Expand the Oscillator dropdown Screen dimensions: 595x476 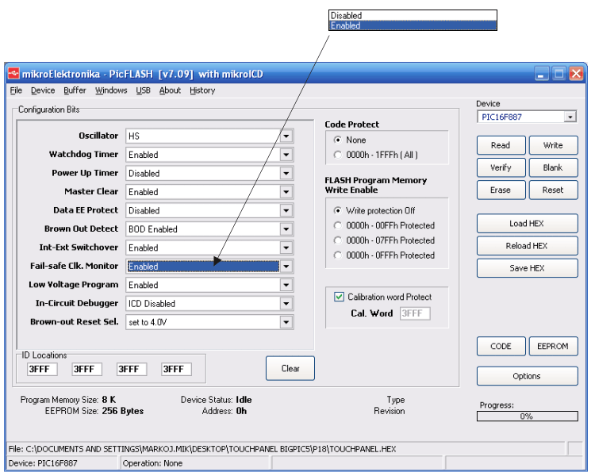[x=286, y=136]
